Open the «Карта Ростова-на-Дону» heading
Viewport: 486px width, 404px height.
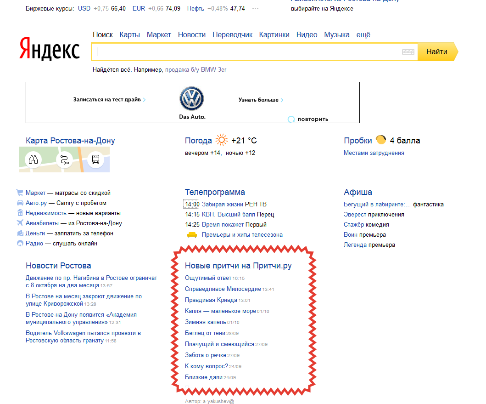(70, 141)
